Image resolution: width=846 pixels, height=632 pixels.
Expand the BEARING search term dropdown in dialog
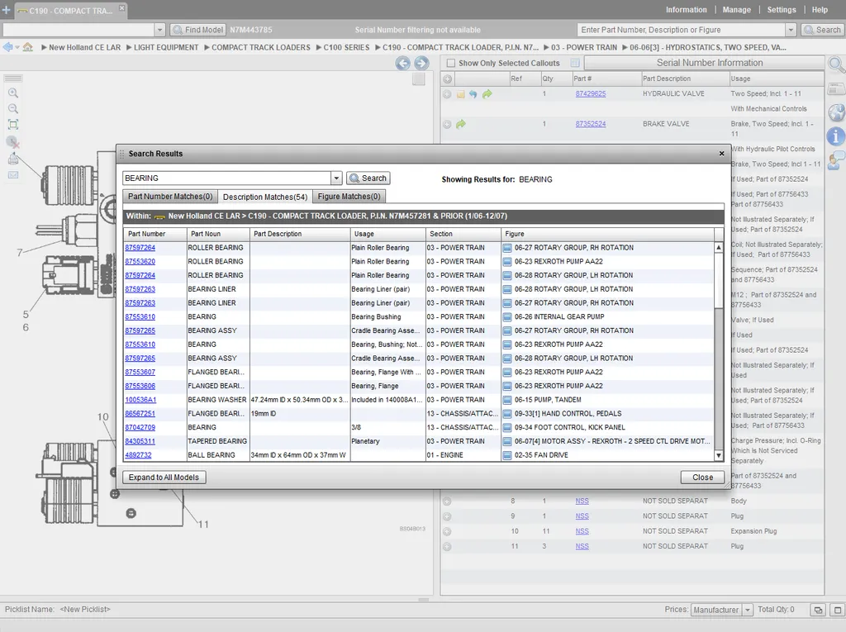336,178
